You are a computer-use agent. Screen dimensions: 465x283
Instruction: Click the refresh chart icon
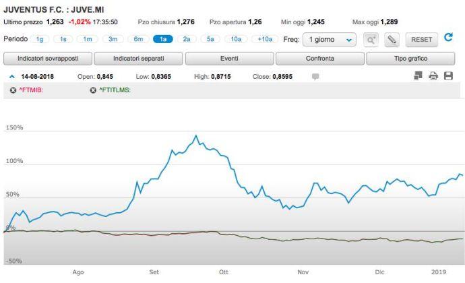pyautogui.click(x=448, y=37)
